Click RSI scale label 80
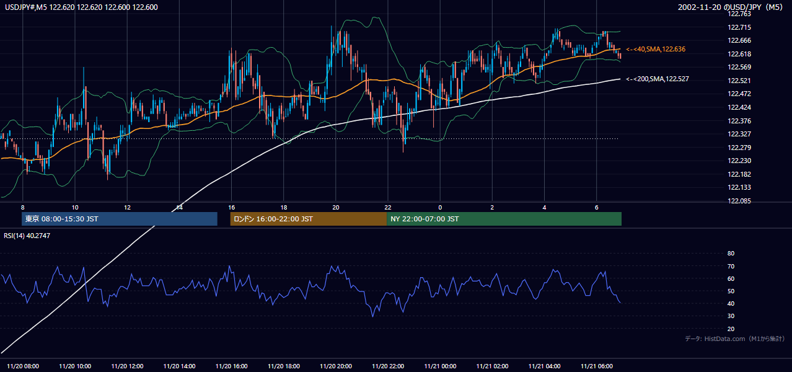The image size is (792, 372). (731, 254)
